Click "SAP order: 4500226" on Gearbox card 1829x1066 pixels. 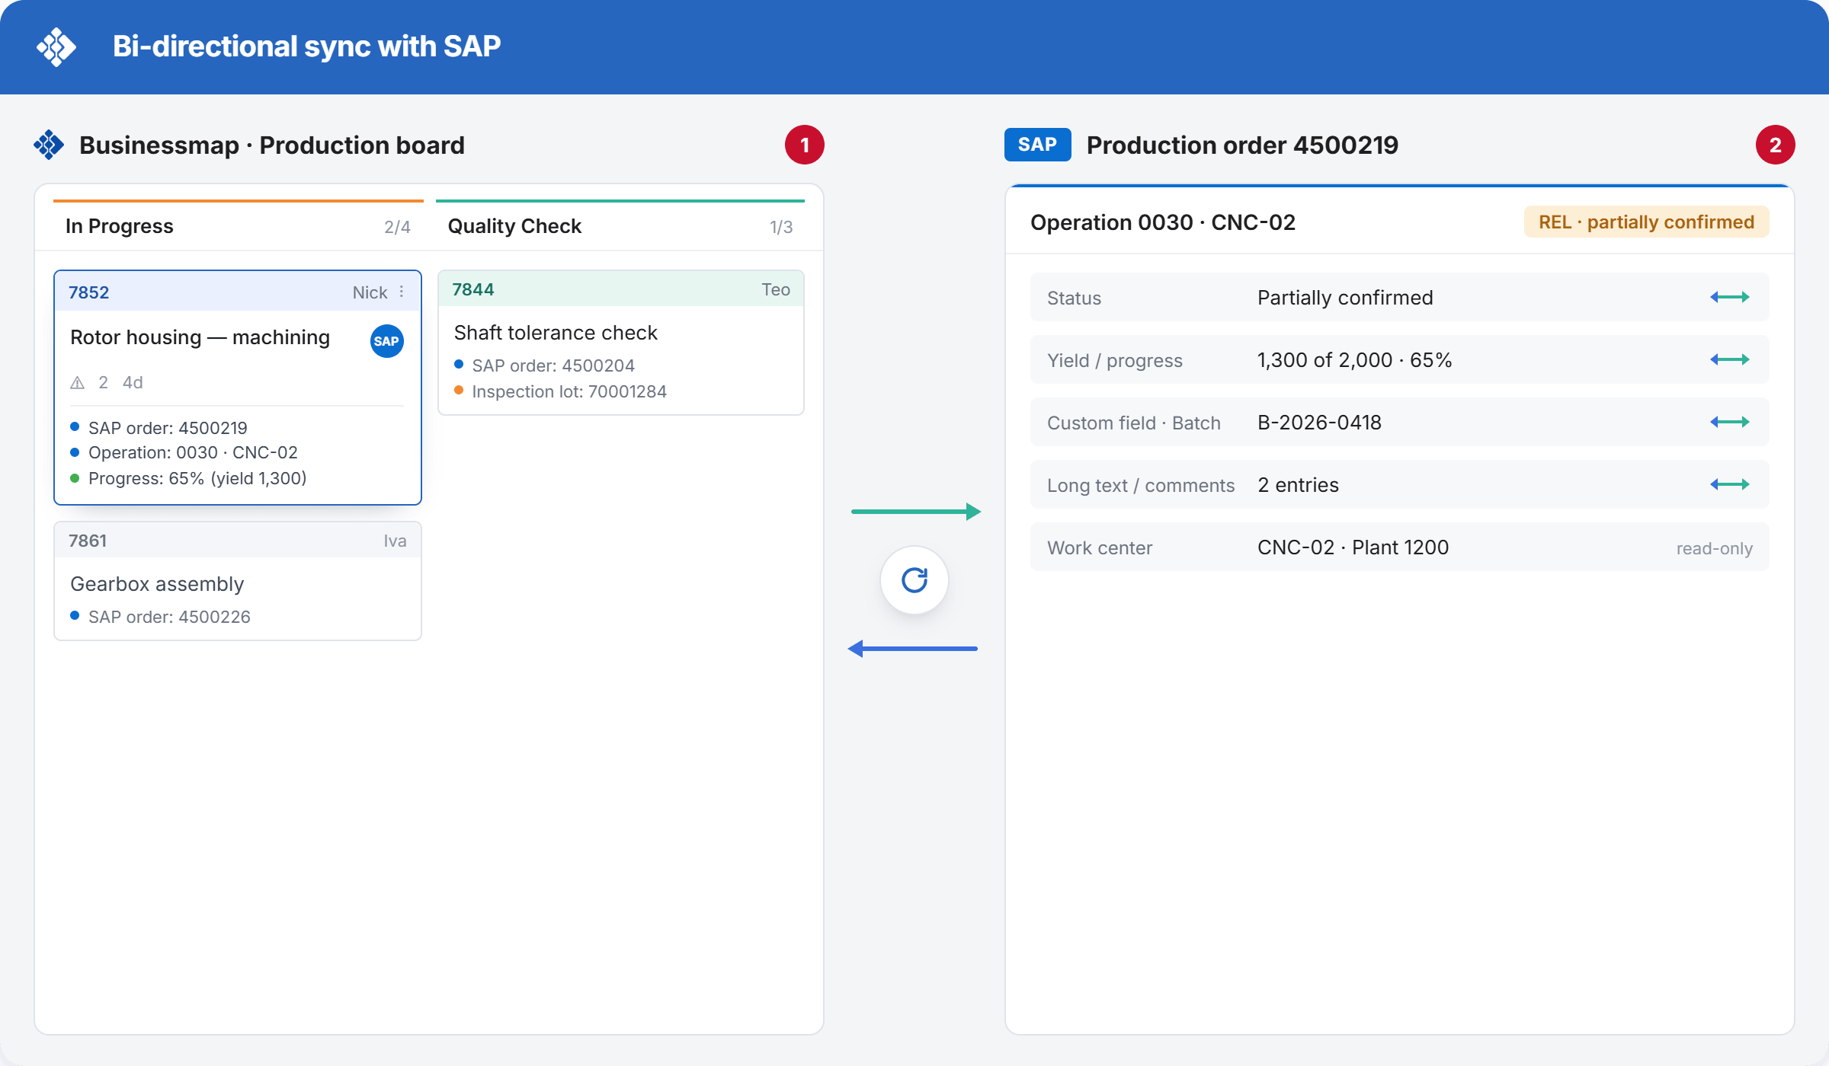click(169, 617)
